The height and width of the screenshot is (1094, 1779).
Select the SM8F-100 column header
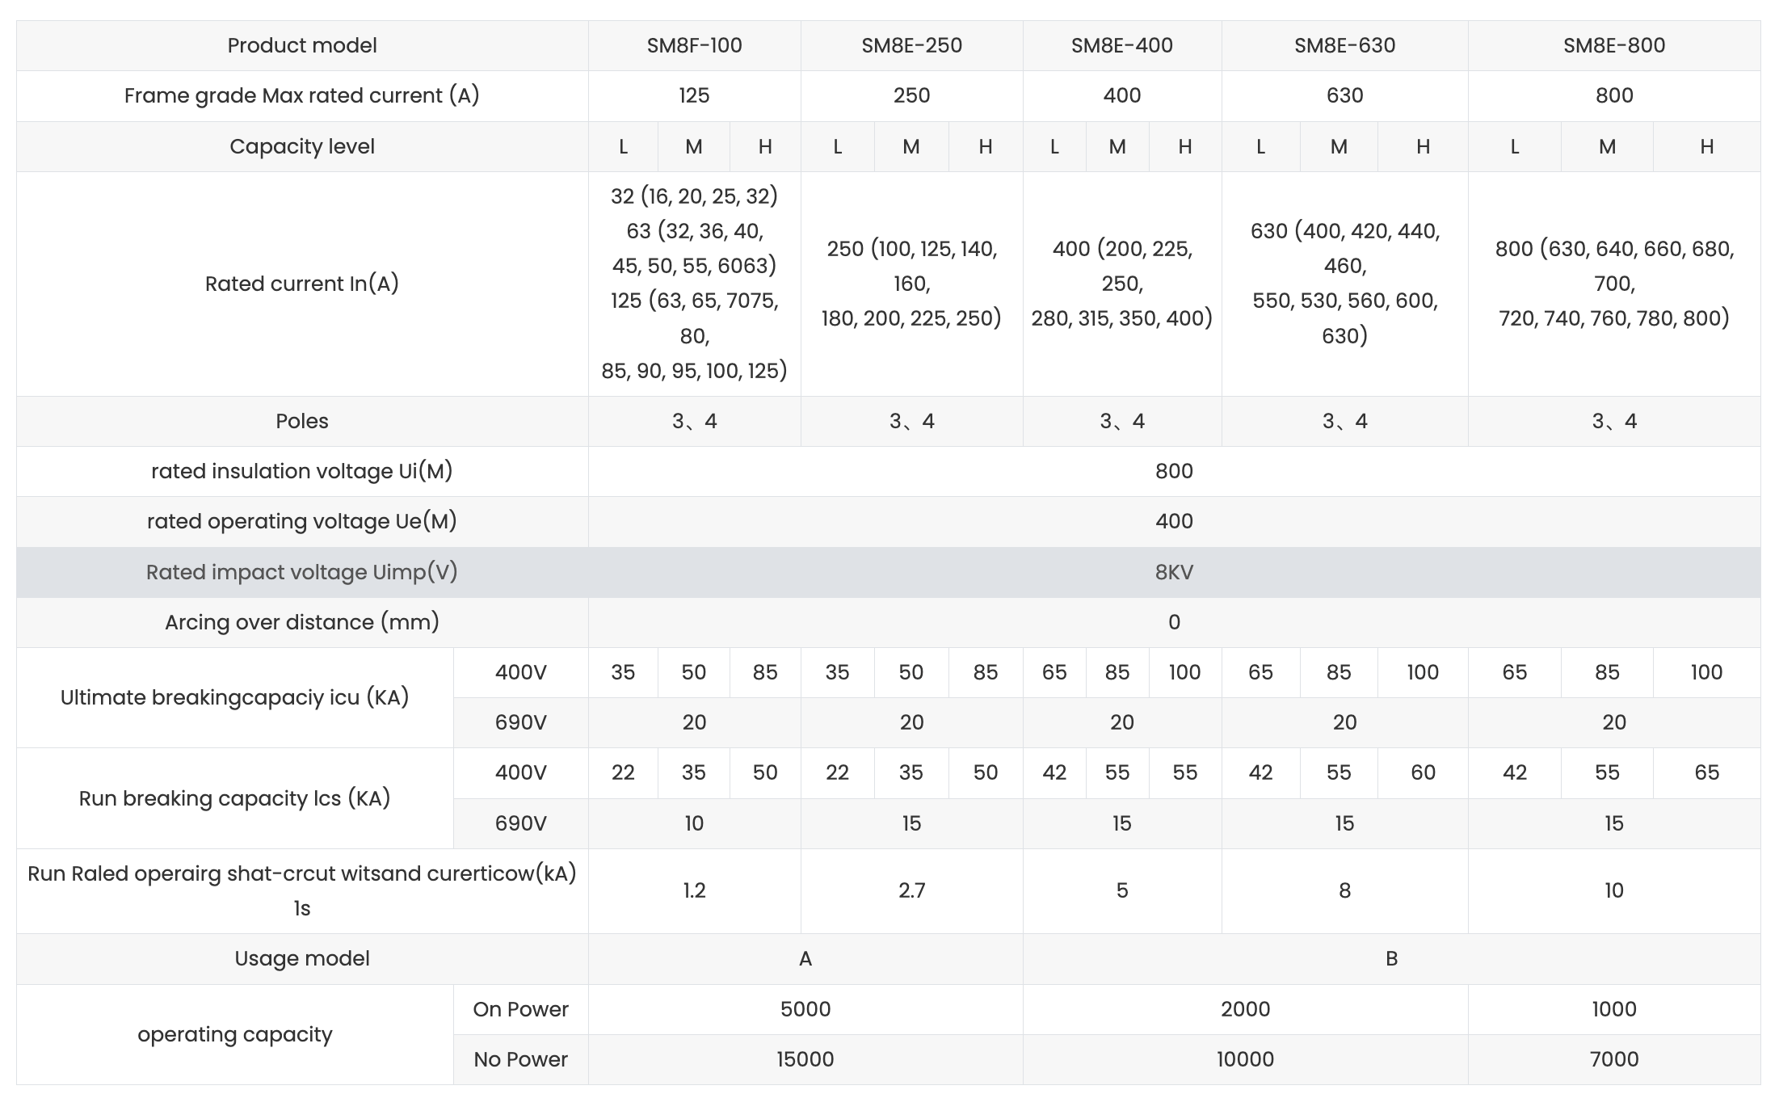tap(694, 45)
